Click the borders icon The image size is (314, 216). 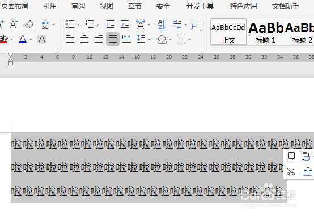click(x=181, y=39)
